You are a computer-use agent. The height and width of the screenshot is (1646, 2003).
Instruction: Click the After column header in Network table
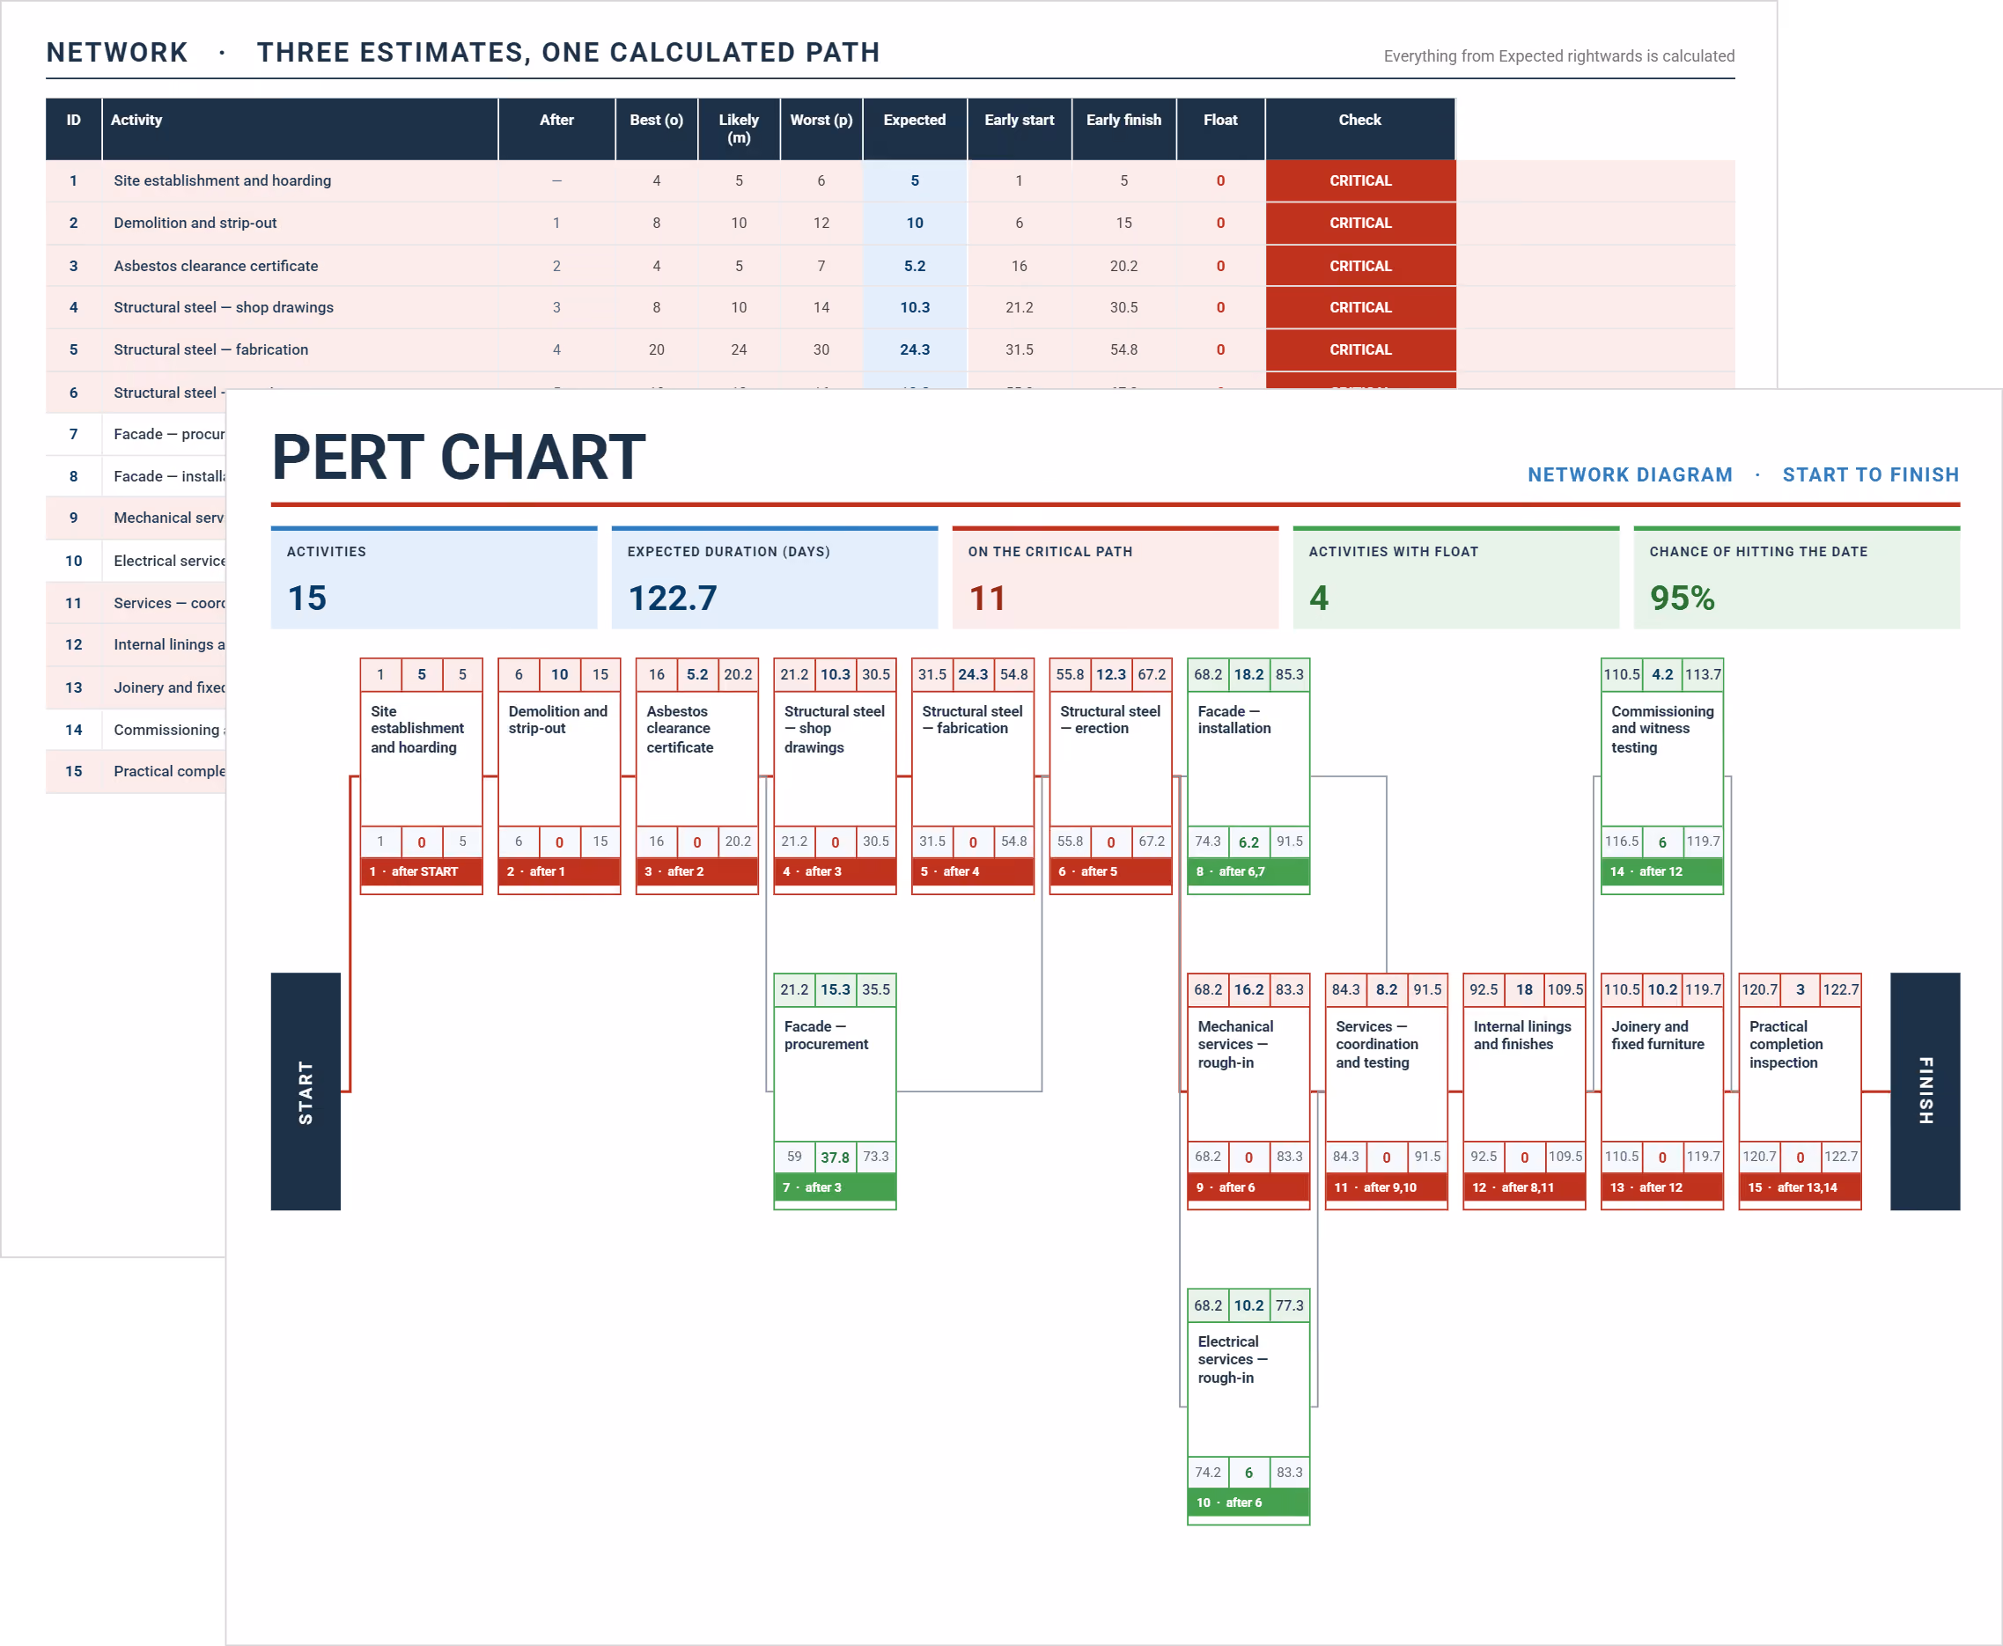556,129
